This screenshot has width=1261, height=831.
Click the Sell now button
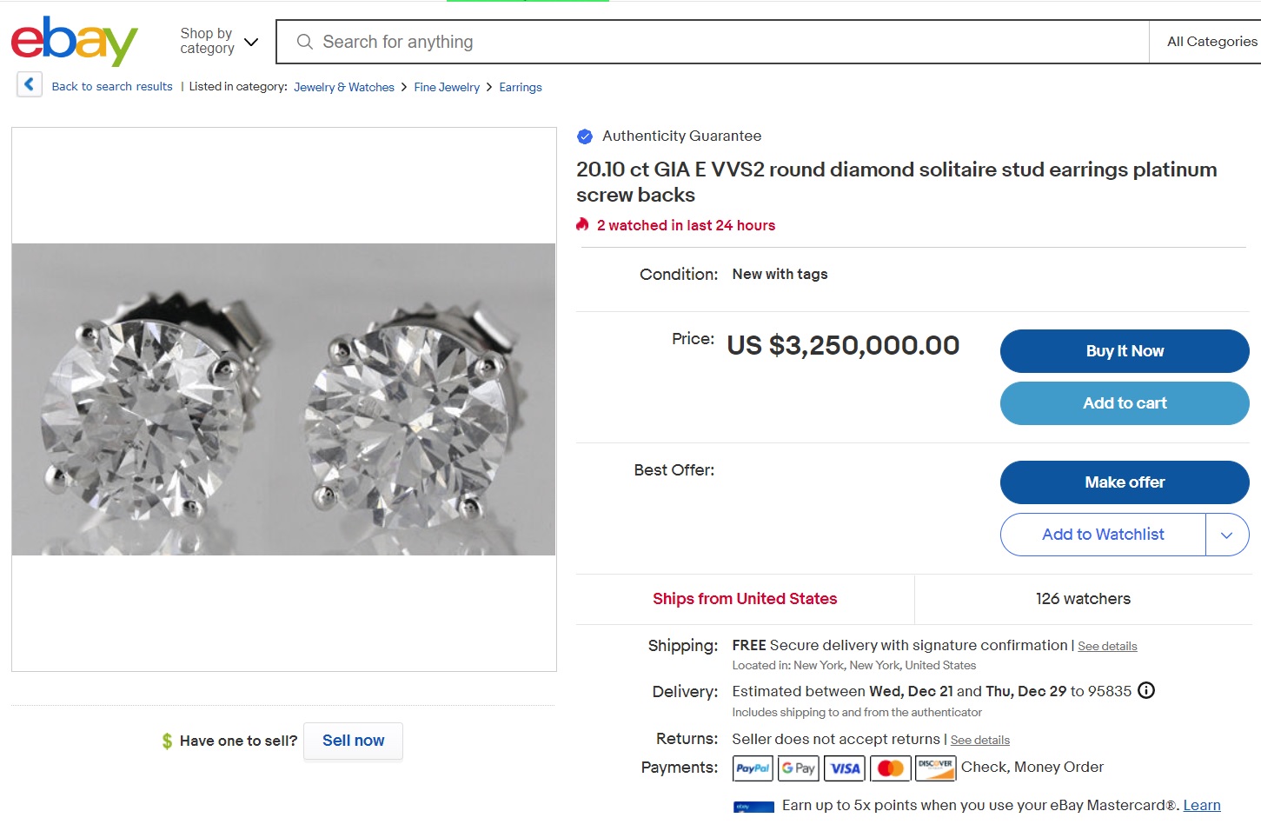click(x=353, y=741)
